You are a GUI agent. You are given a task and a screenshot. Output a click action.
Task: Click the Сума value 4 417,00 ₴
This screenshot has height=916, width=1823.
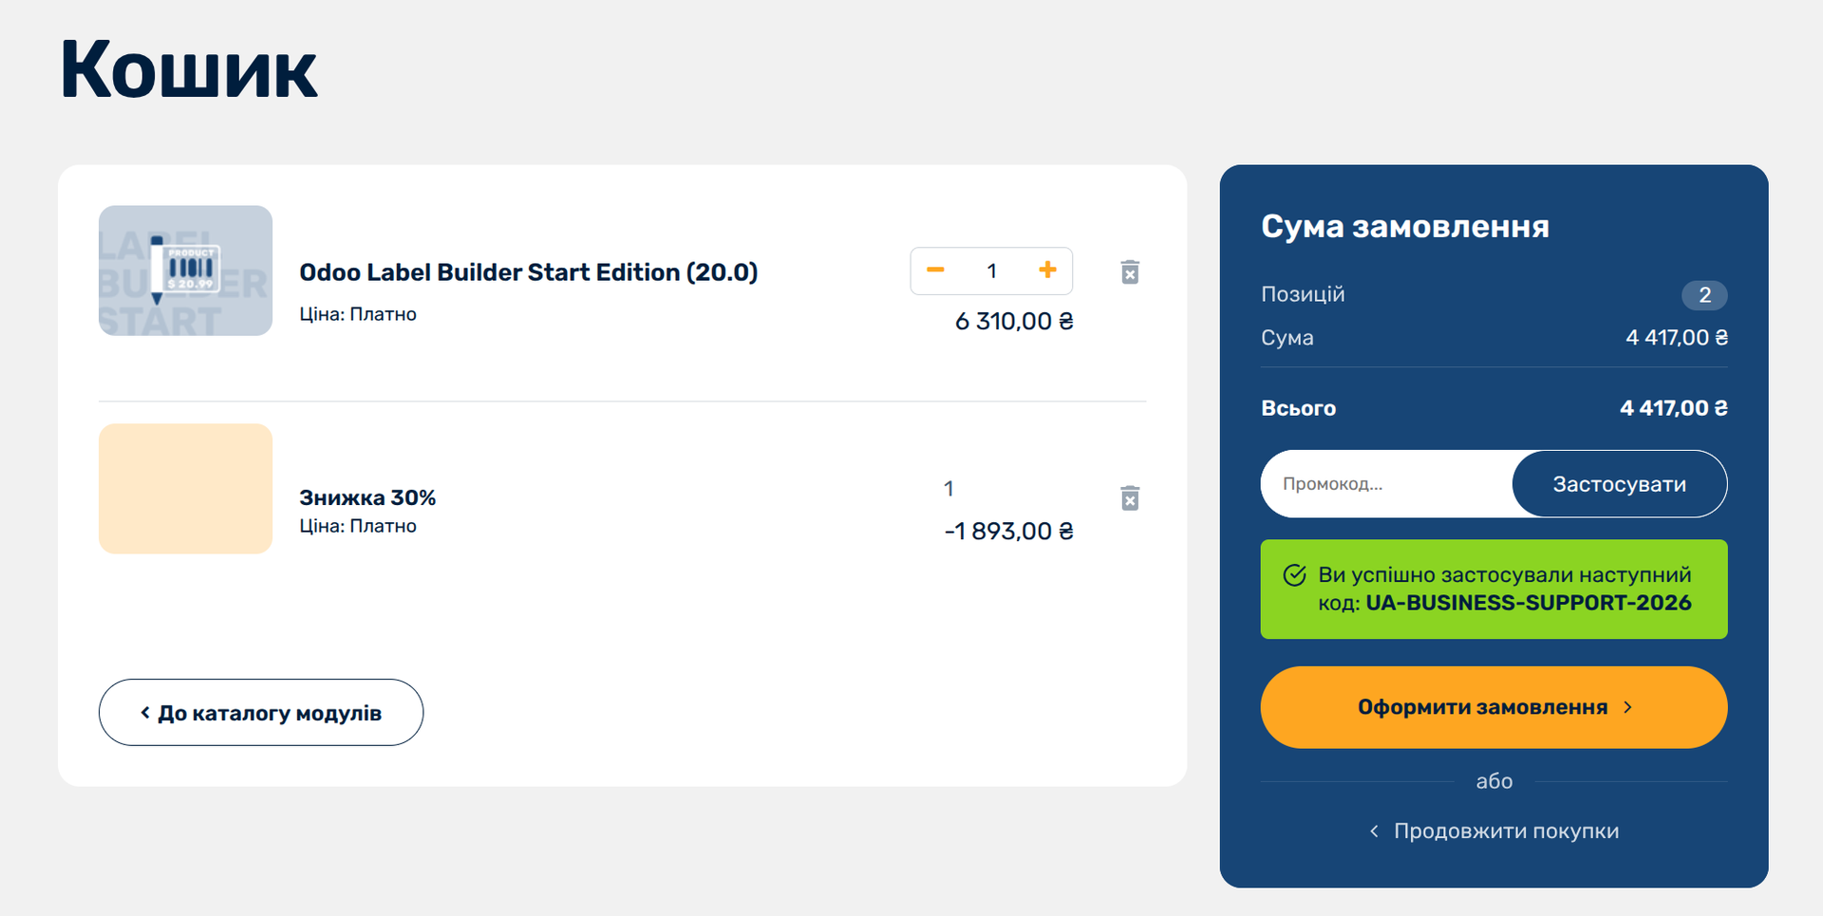click(x=1676, y=338)
